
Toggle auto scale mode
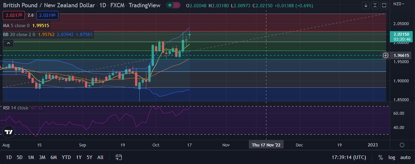[405, 157]
